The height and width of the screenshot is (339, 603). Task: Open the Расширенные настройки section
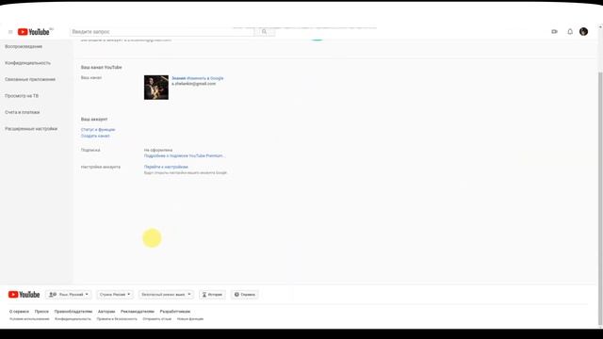[x=31, y=129]
